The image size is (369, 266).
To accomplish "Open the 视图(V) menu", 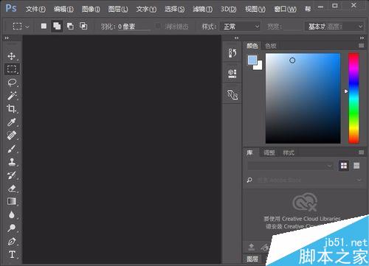I will pos(255,10).
